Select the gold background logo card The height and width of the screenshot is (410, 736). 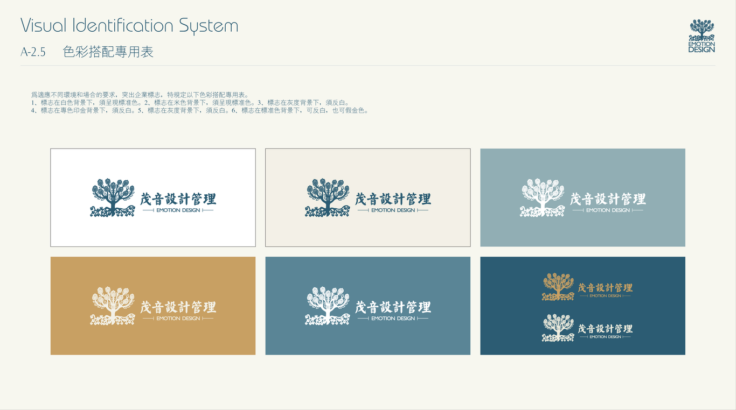point(153,306)
